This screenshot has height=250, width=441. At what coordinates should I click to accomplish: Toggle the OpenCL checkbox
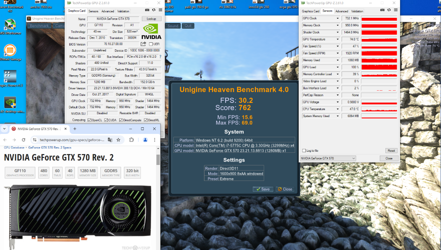pos(89,120)
